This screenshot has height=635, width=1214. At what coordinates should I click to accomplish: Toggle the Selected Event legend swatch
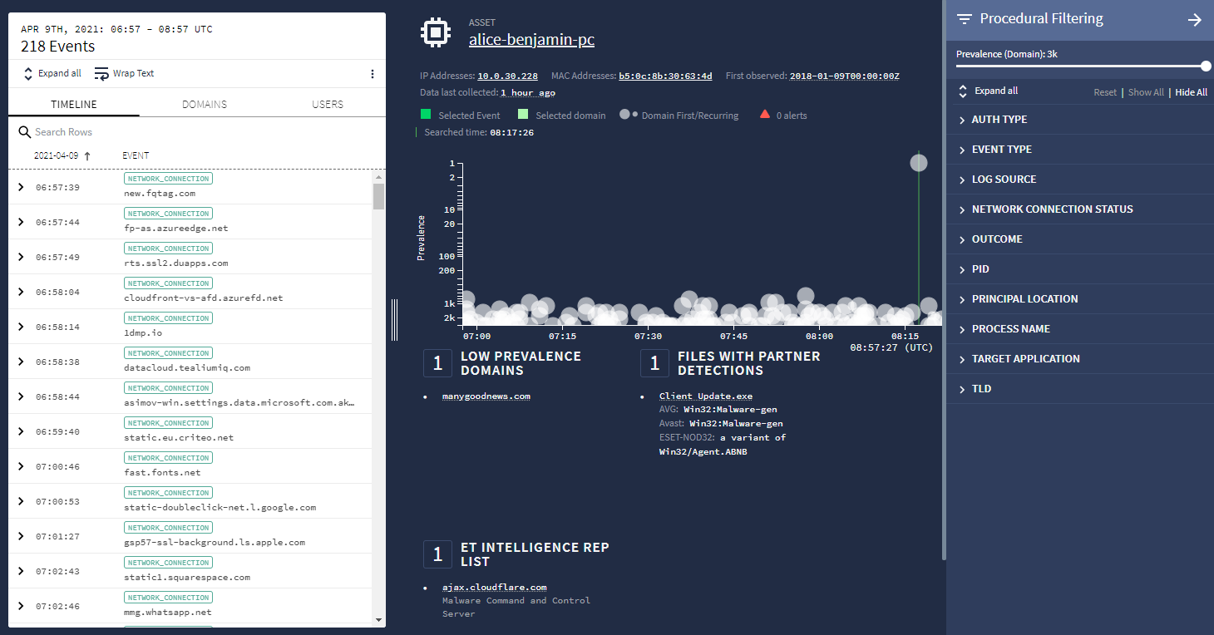coord(426,115)
